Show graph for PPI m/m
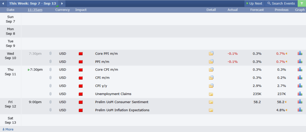The width and height of the screenshot is (306, 132). pyautogui.click(x=300, y=62)
